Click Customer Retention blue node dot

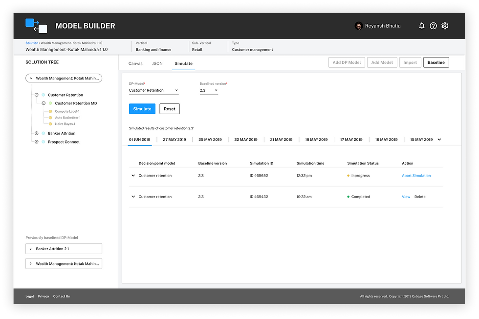point(44,95)
